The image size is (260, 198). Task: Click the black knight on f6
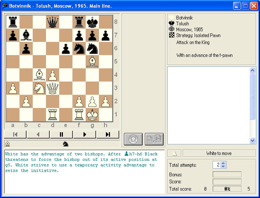[x=79, y=48]
